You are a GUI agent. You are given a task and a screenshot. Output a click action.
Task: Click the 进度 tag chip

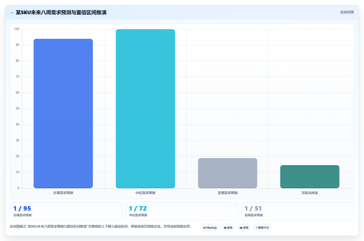click(244, 228)
